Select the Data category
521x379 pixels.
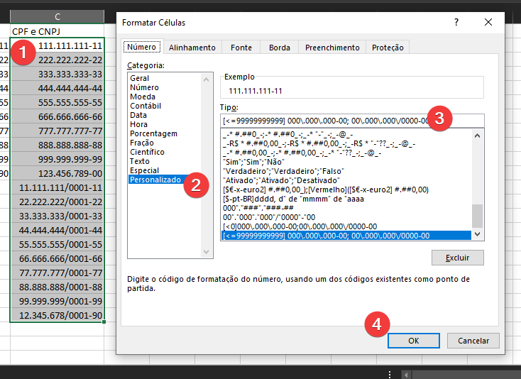point(165,115)
